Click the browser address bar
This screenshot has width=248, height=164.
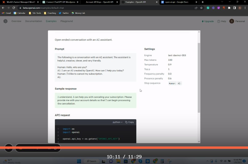pyautogui.click(x=77, y=8)
